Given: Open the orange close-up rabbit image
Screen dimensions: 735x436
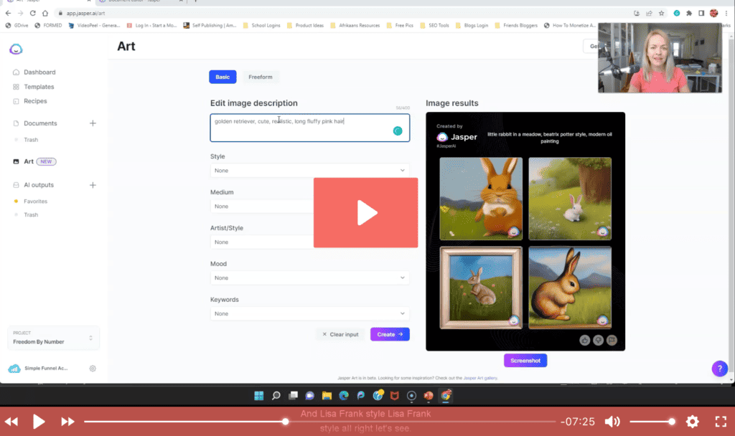Looking at the screenshot, I should point(481,199).
